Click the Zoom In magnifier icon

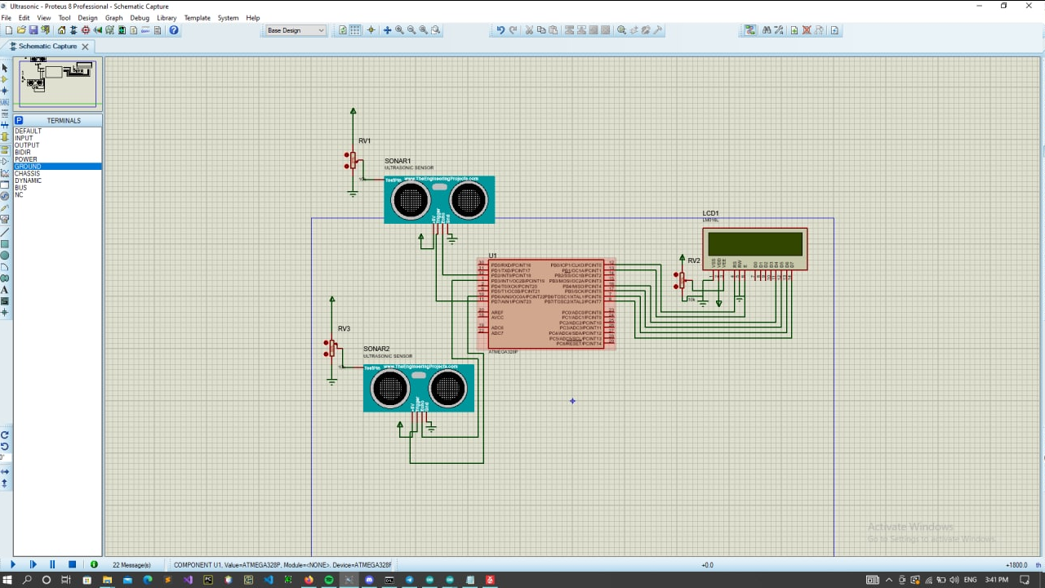pos(399,30)
